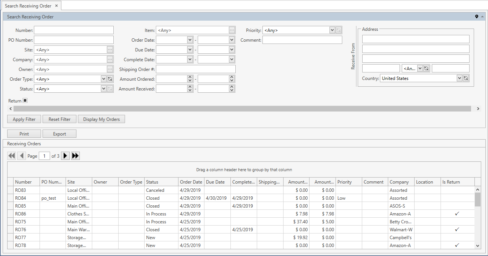The width and height of the screenshot is (488, 256).
Task: Refresh the Country list
Action: [x=466, y=78]
